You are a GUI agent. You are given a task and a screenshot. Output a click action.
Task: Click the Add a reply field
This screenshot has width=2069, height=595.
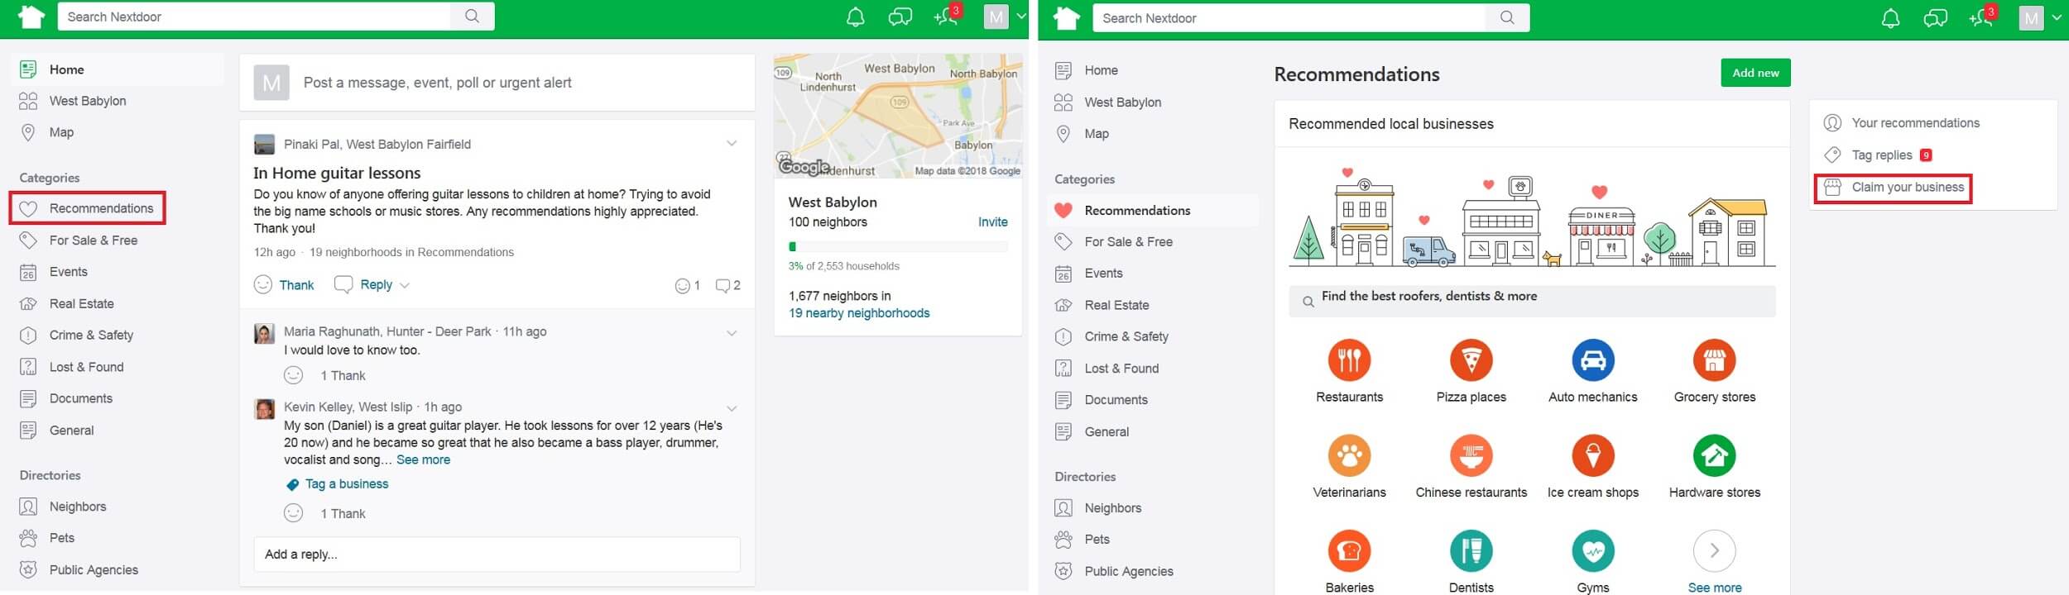(x=497, y=555)
